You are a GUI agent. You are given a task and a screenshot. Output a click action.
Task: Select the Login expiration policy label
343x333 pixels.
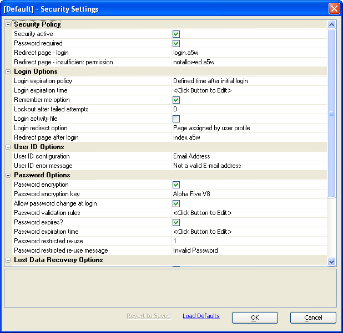pos(43,81)
